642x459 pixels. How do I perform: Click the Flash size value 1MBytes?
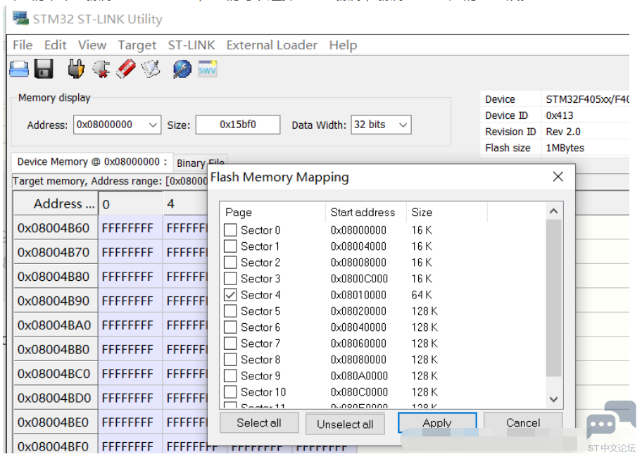(565, 148)
